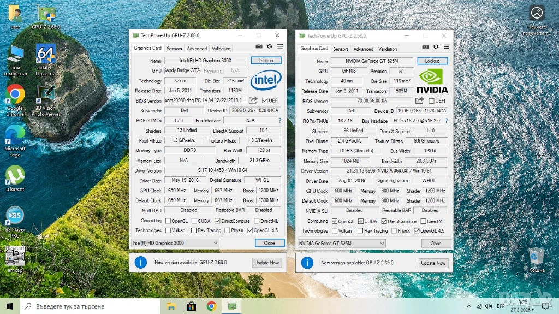Toggle the OpenCL checkbox in Intel window

(x=168, y=221)
